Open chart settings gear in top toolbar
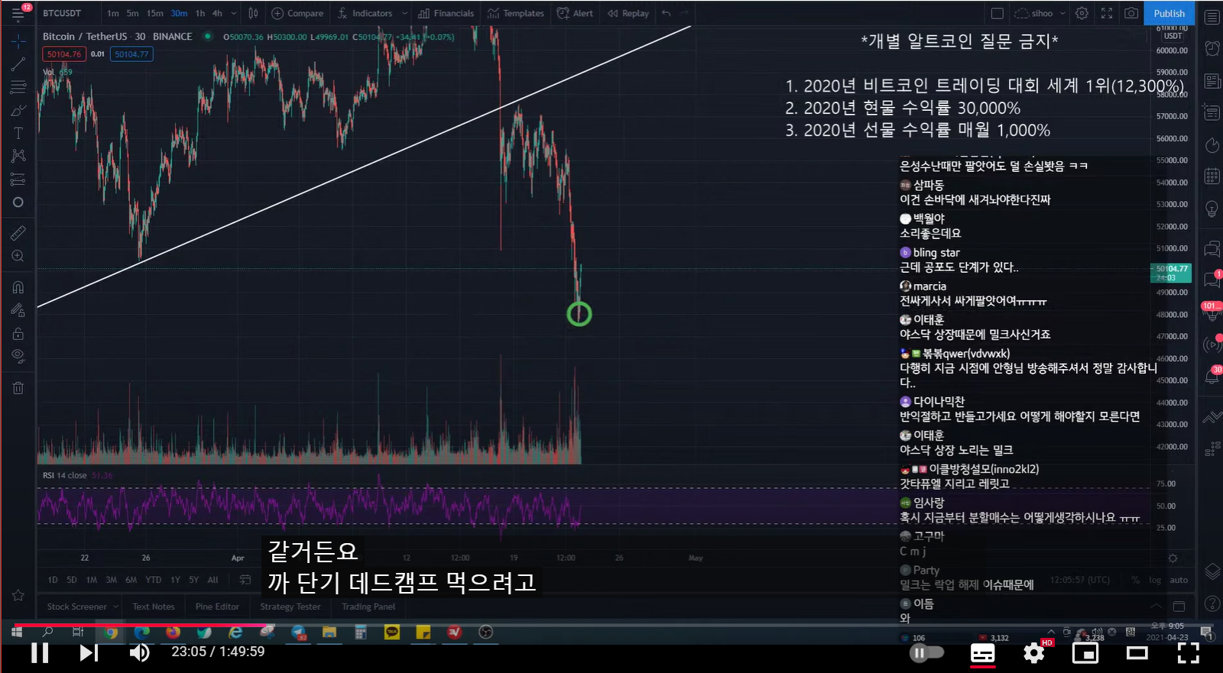 pos(1082,13)
